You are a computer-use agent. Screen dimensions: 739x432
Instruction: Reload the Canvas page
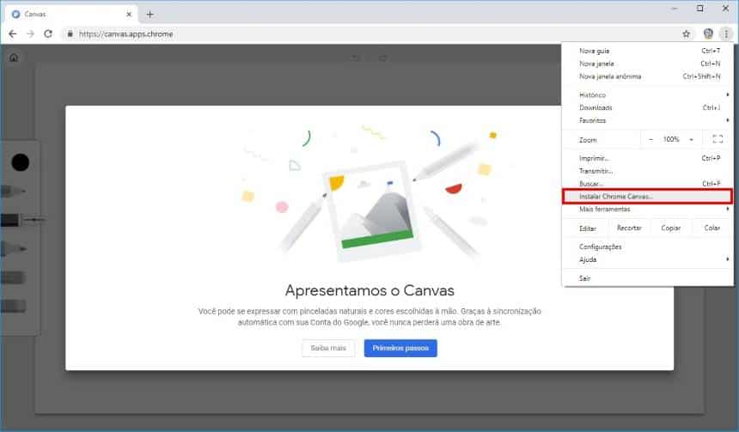pyautogui.click(x=48, y=33)
